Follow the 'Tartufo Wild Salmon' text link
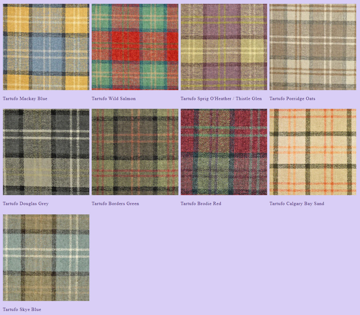This screenshot has height=315, width=360. pos(114,99)
